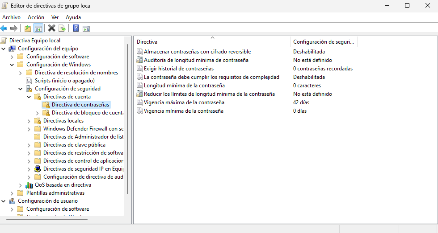Click the Export list toolbar icon

click(62, 29)
